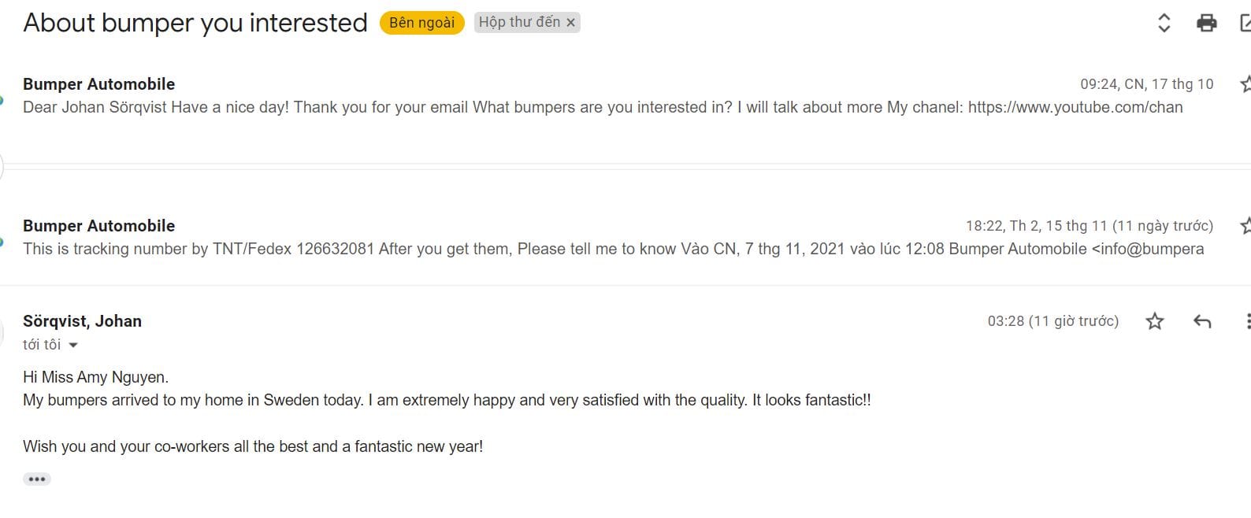
Task: Star the message from Sörqvist, Johan
Action: [1155, 321]
